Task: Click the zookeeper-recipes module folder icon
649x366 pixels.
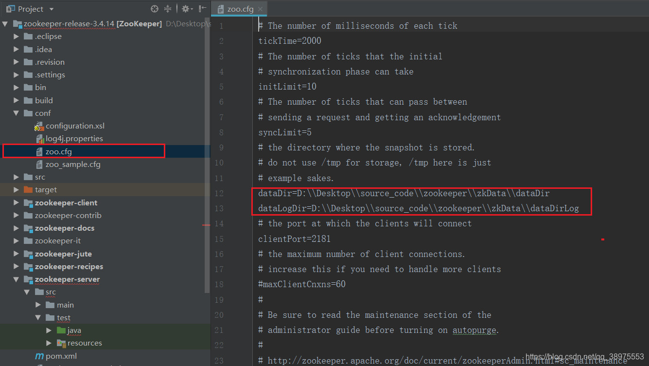Action: point(28,267)
